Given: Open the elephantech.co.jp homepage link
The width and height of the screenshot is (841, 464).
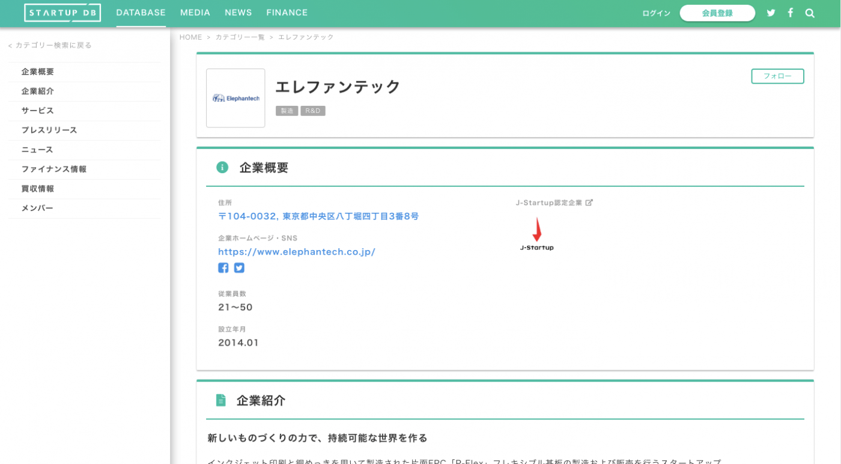Looking at the screenshot, I should pos(297,252).
